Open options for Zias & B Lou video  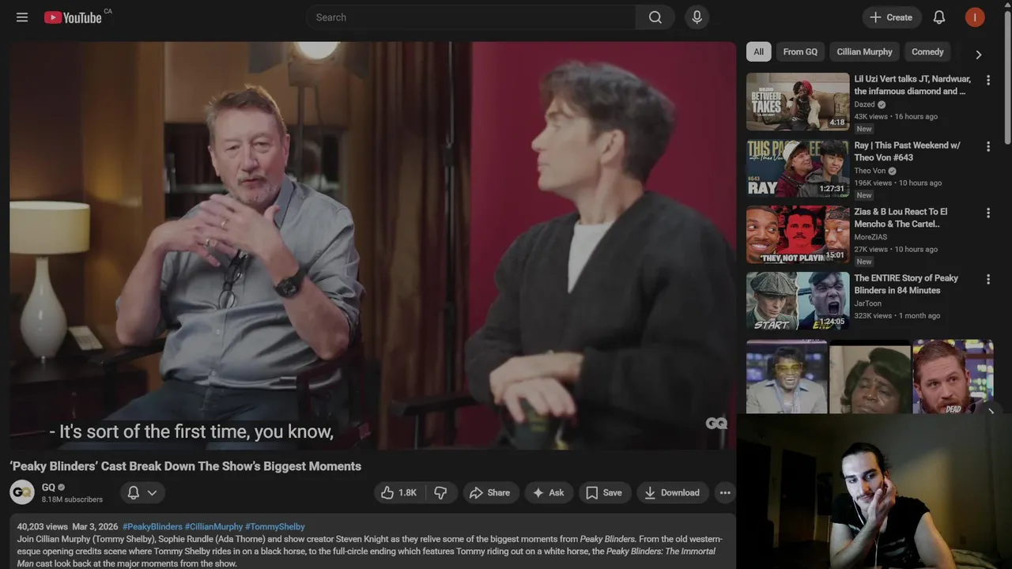tap(987, 213)
